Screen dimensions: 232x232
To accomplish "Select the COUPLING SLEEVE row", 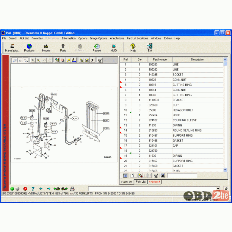I will point(172,120).
